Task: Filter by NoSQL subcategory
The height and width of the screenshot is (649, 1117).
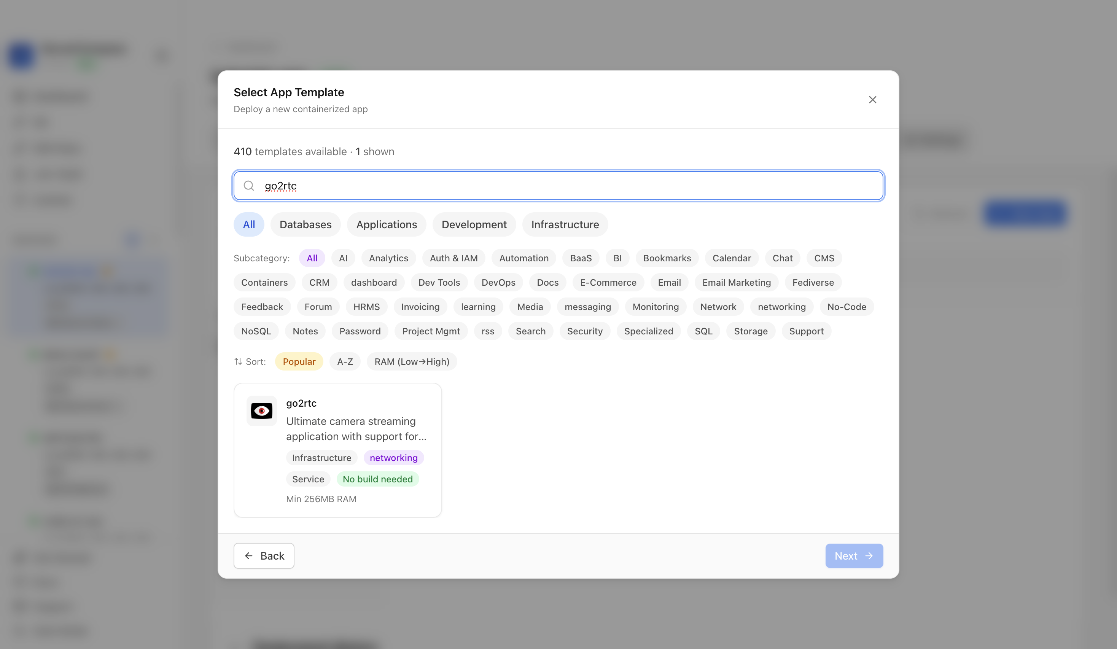Action: (256, 331)
